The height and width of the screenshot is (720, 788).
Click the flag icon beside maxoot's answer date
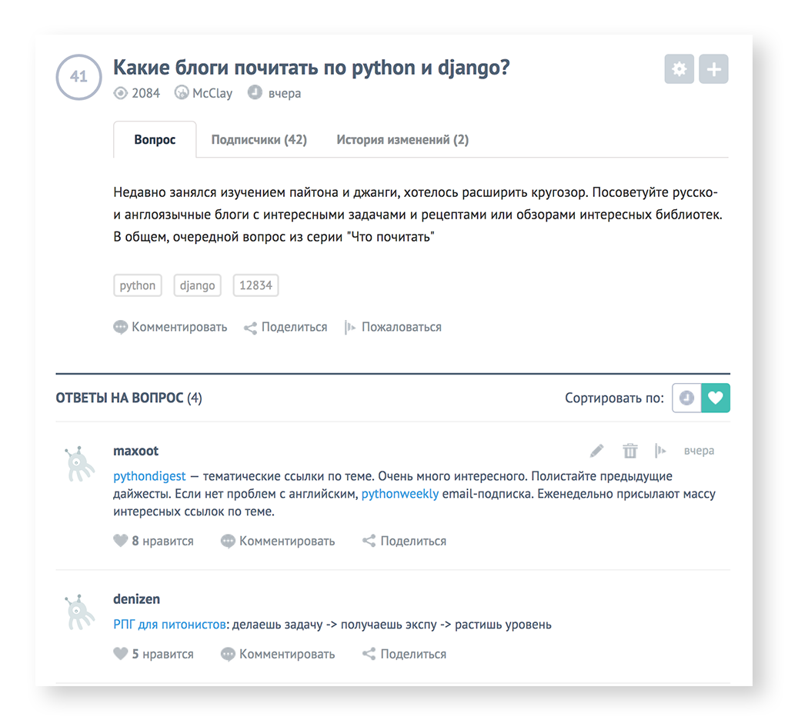(660, 451)
